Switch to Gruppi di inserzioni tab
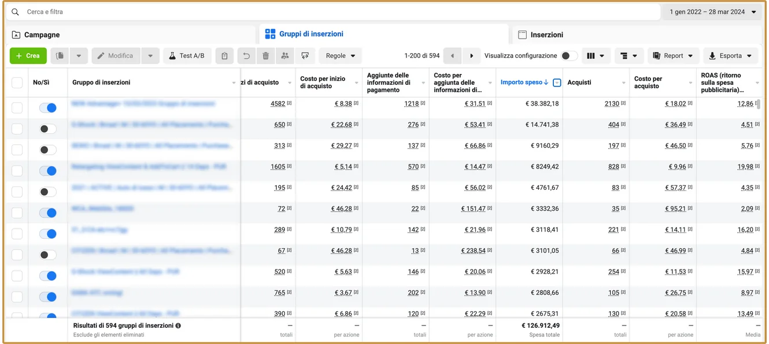Screen dimensions: 769x344 (x=384, y=34)
